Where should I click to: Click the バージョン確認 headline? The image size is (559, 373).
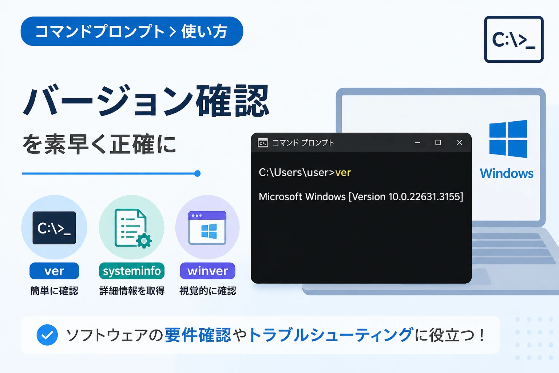click(x=146, y=101)
